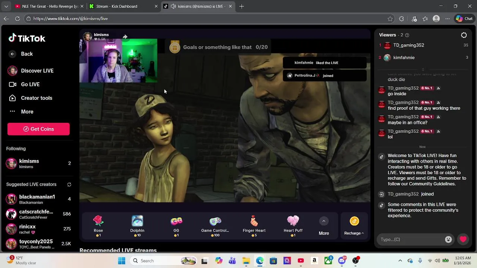Image resolution: width=477 pixels, height=268 pixels.
Task: Open the Recharge menu
Action: click(x=354, y=226)
